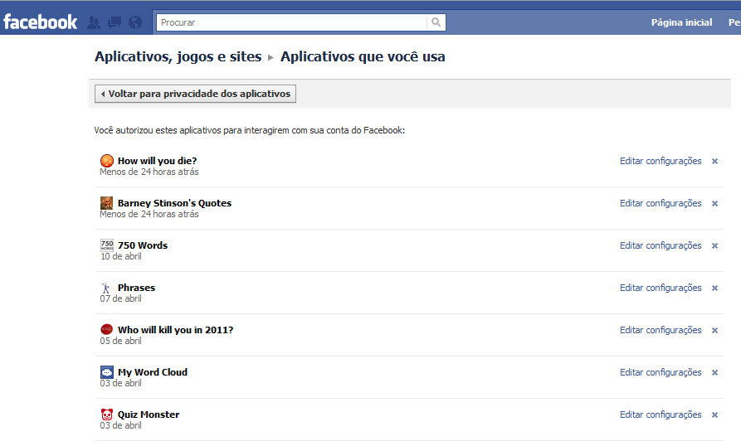
Task: Open friend requests icon in header
Action: point(94,22)
